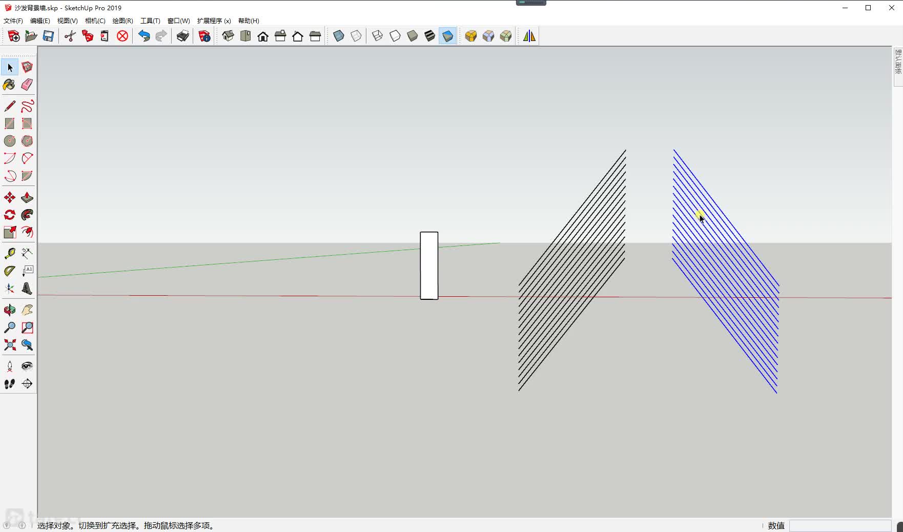Choose the Paint Bucket tool

pyautogui.click(x=10, y=85)
